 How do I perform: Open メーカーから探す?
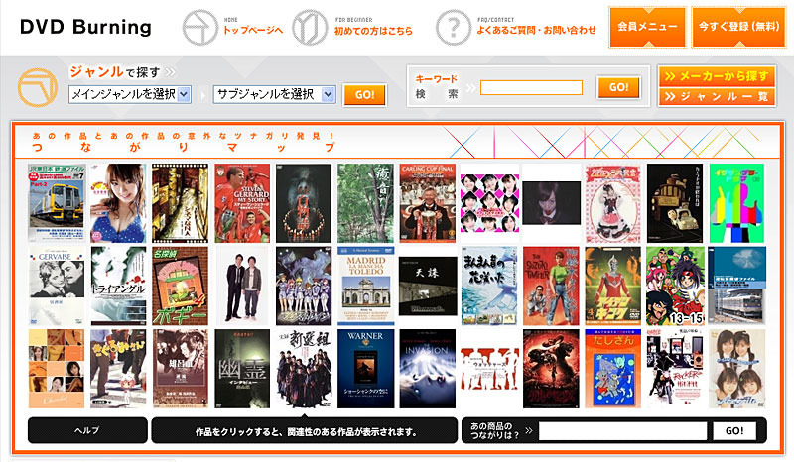click(x=717, y=76)
